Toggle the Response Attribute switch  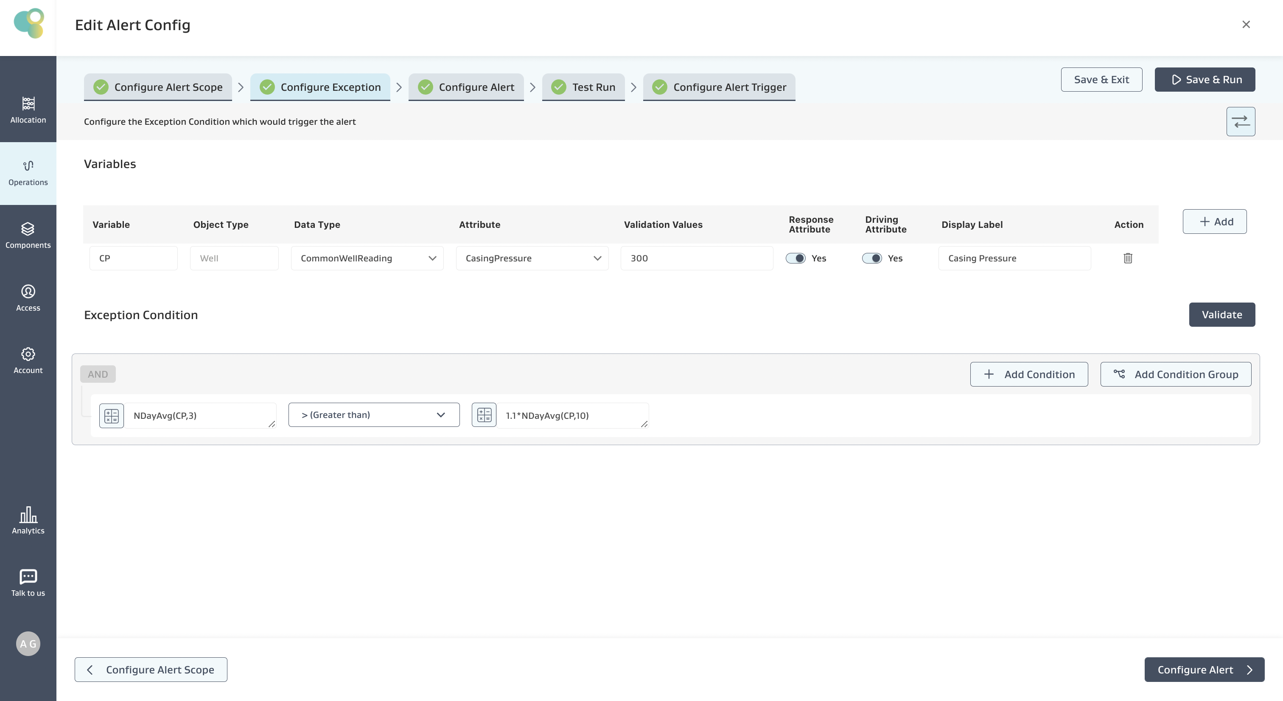(796, 258)
